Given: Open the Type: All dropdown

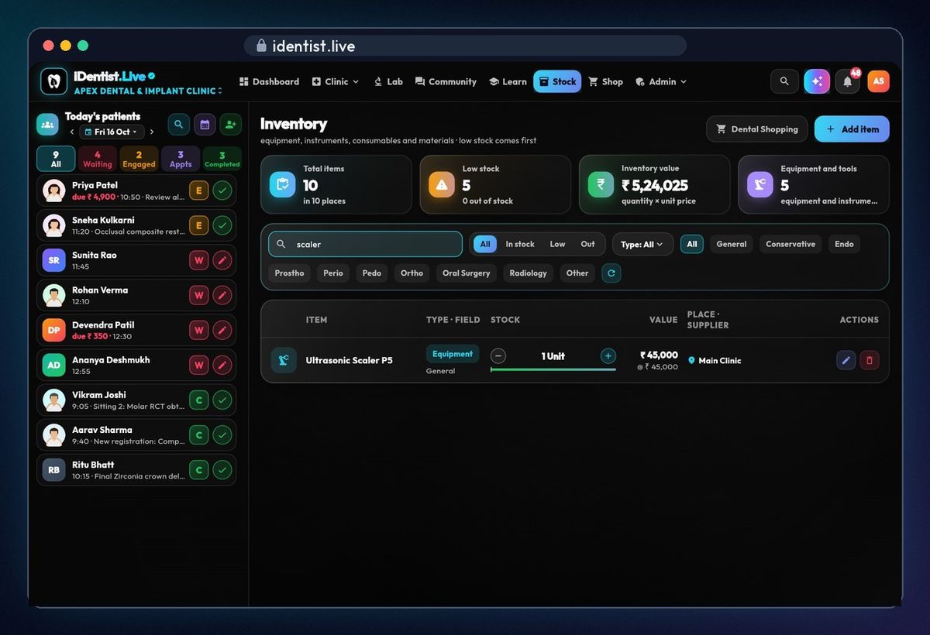Looking at the screenshot, I should pos(642,244).
